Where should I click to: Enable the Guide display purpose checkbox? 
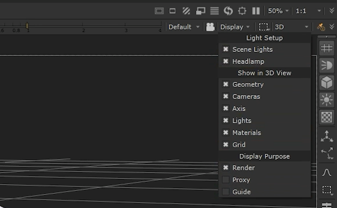tap(226, 191)
